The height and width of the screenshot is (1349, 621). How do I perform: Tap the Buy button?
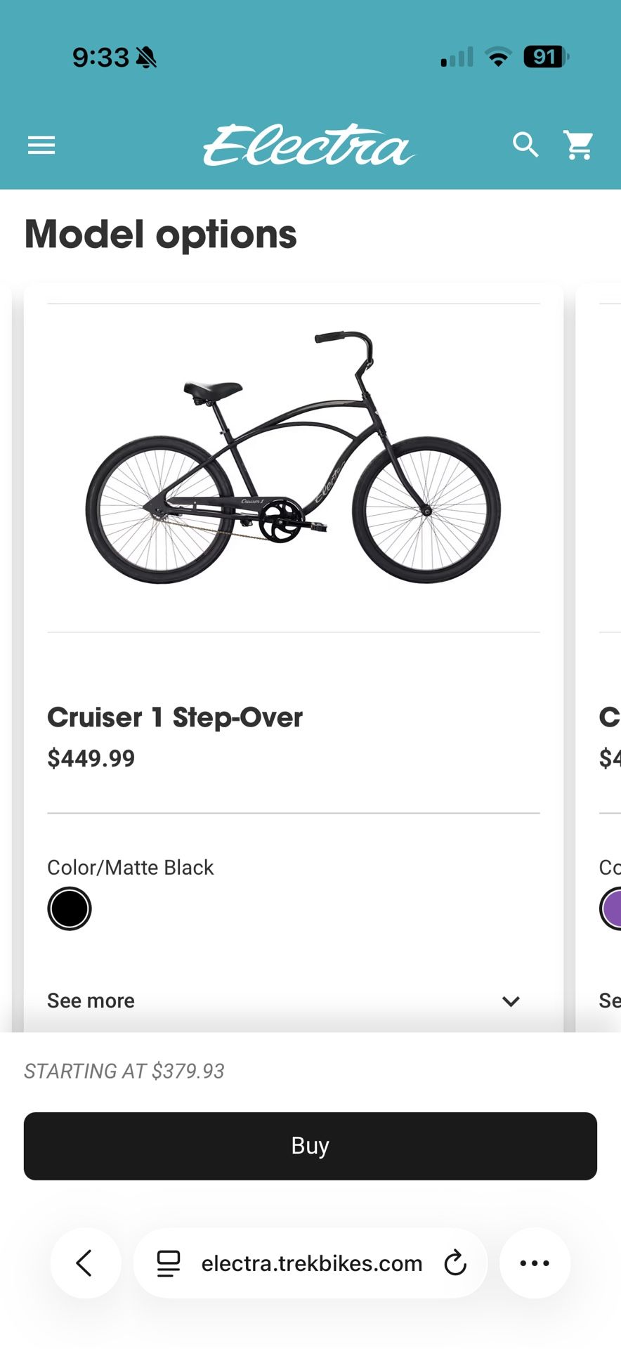point(310,1145)
